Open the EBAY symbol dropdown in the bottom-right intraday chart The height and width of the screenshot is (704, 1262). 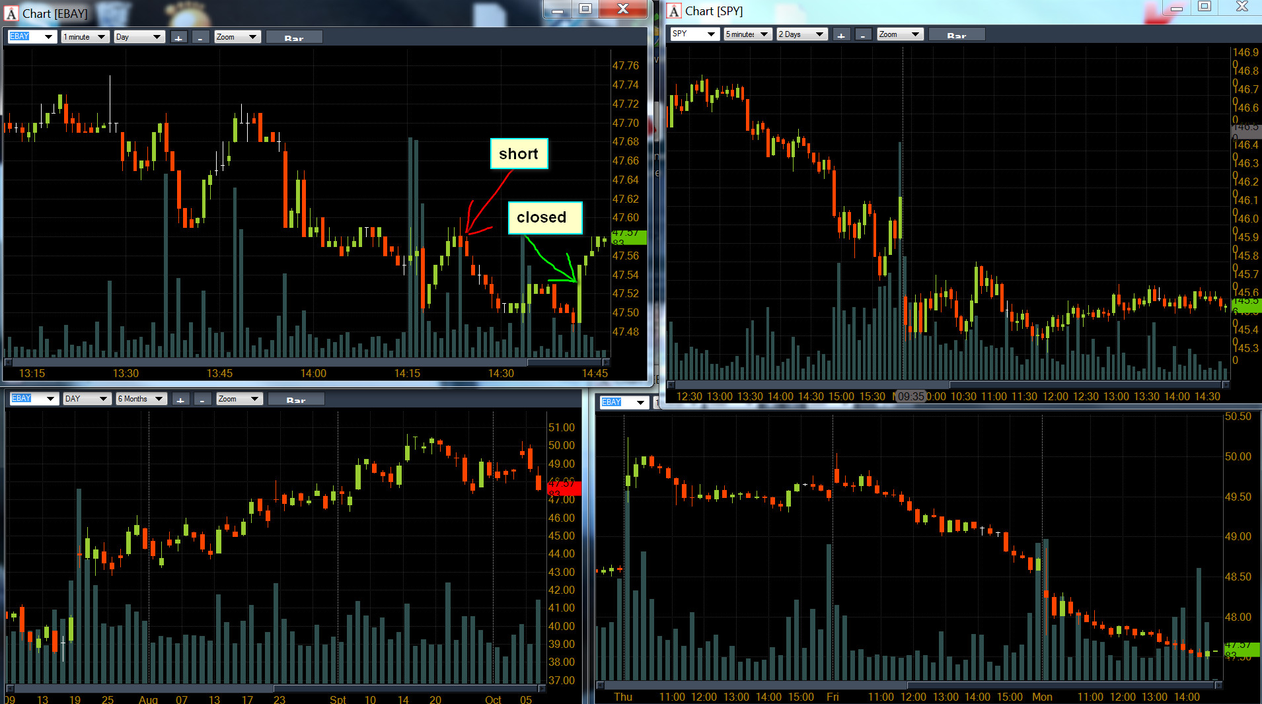coord(624,402)
